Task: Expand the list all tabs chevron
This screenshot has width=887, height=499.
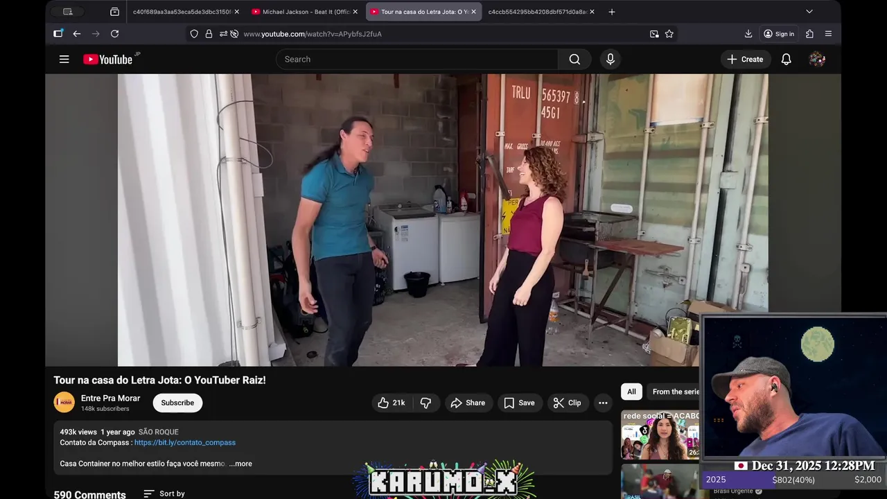Action: click(809, 12)
